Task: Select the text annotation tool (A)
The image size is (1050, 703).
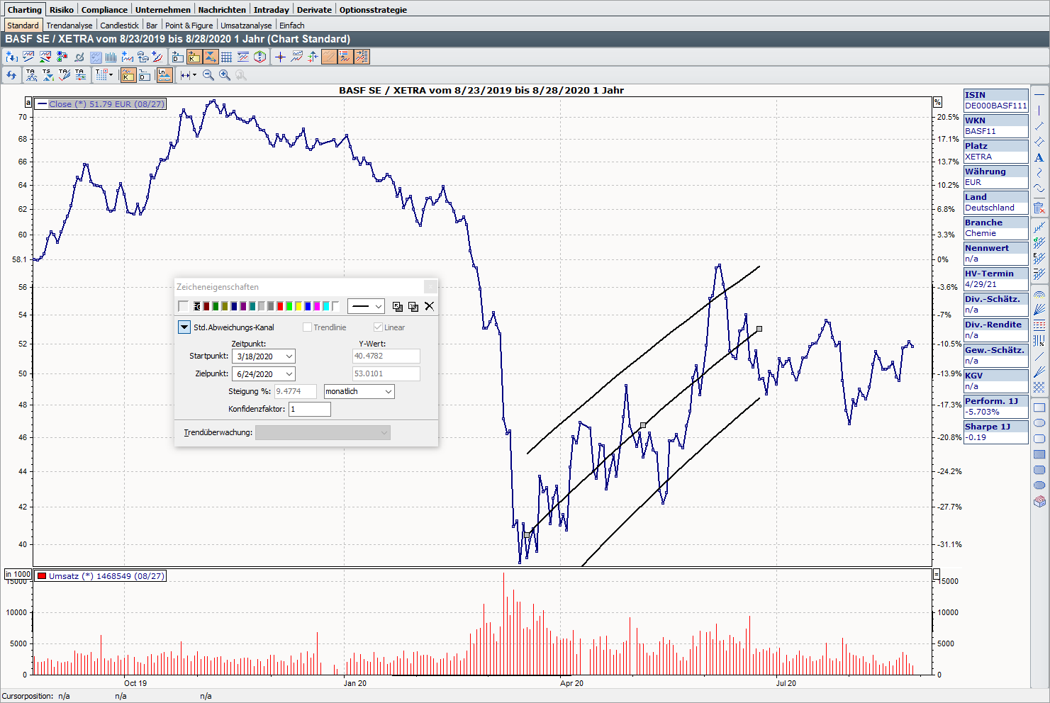Action: tap(1039, 157)
